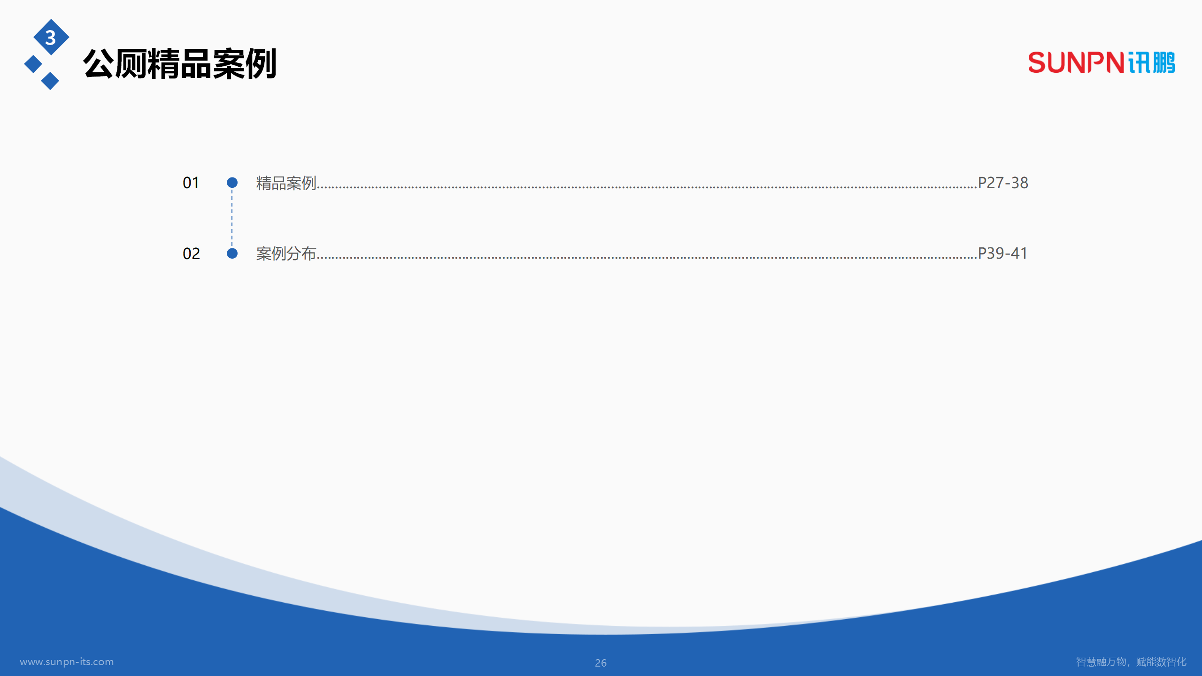Open the 公厕精品案例 section title
The image size is (1202, 676).
coord(181,63)
